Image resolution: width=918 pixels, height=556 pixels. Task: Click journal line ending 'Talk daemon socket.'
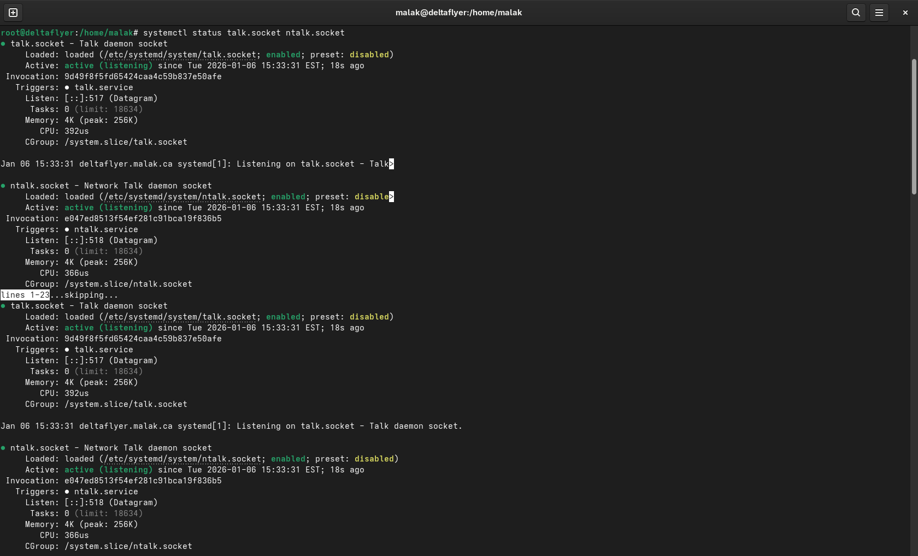[x=232, y=426]
